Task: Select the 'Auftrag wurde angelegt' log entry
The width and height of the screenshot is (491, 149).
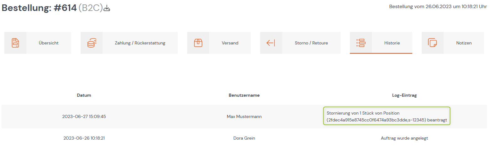Action: tap(404, 138)
